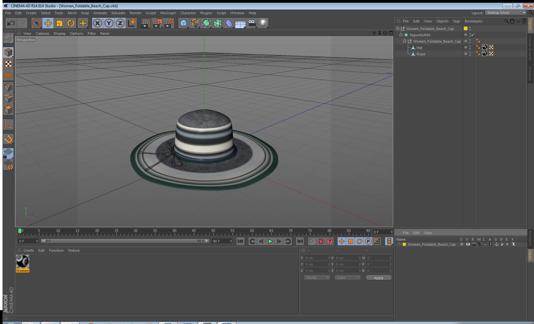The width and height of the screenshot is (534, 324).
Task: Add floor environment object icon
Action: pyautogui.click(x=240, y=24)
